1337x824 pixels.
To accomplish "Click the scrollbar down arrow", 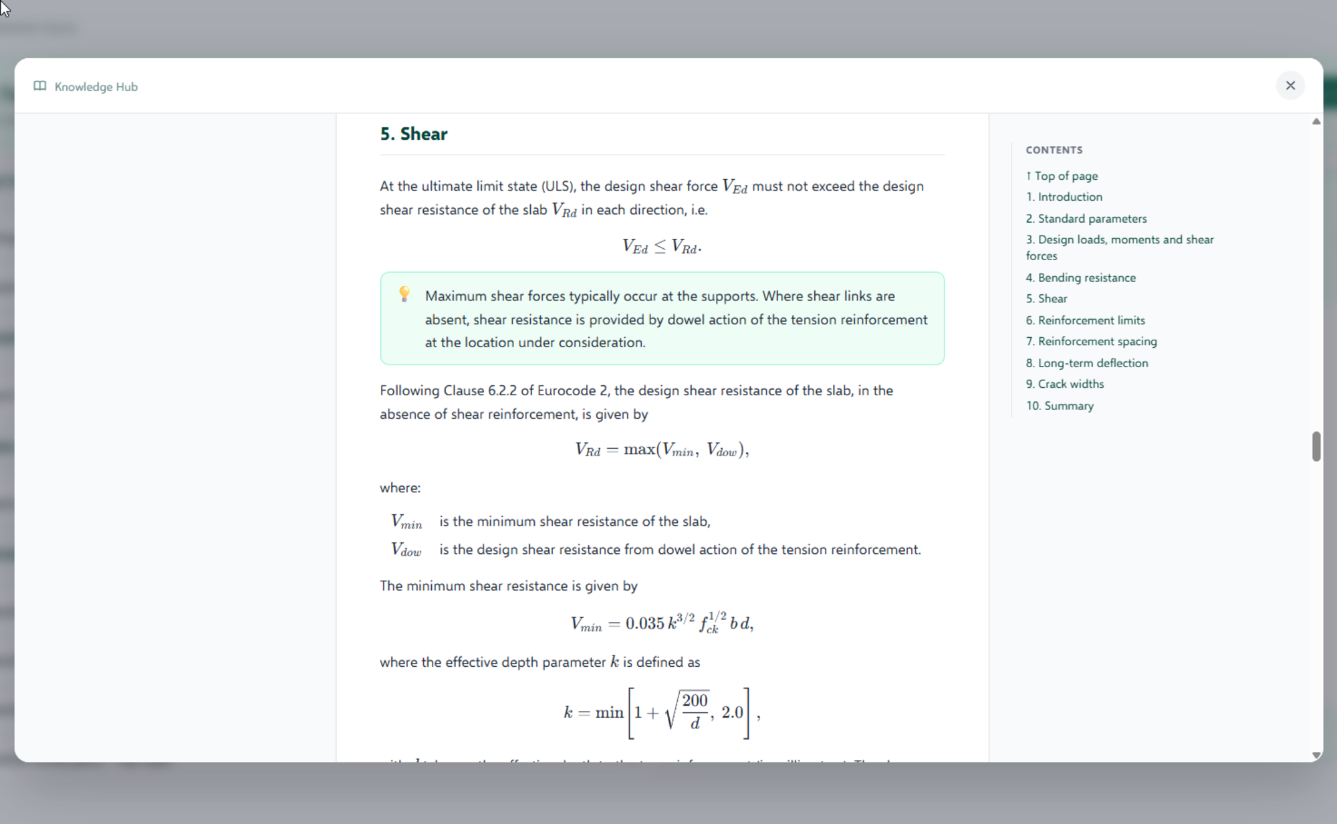I will coord(1316,754).
